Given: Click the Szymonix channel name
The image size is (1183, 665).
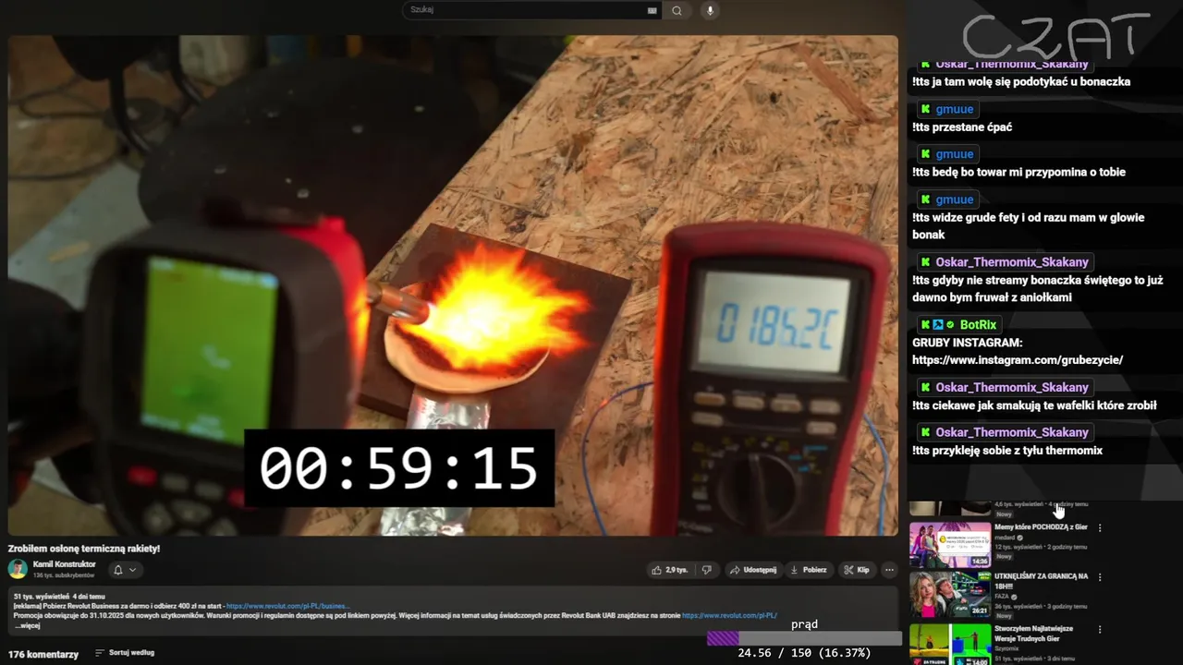Looking at the screenshot, I should [1007, 649].
